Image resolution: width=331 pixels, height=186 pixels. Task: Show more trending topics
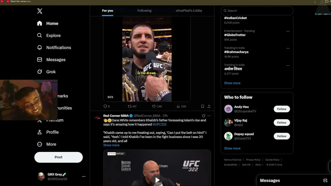(x=232, y=83)
